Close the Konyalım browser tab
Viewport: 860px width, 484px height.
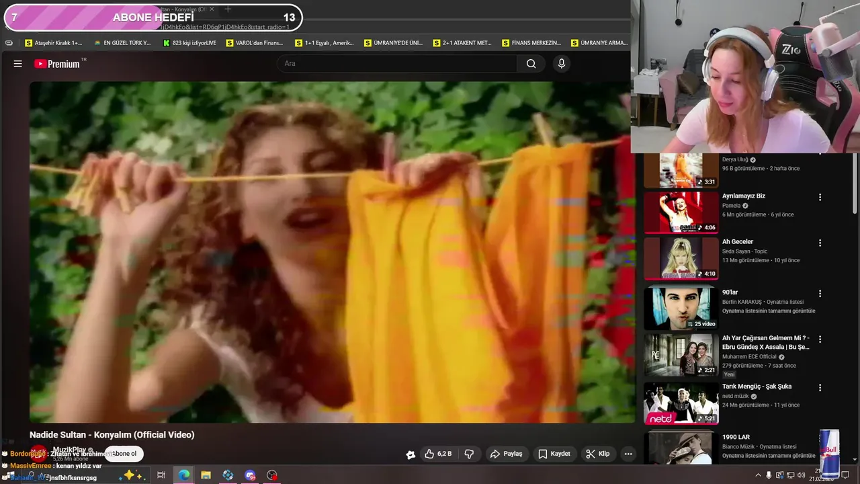pos(212,9)
